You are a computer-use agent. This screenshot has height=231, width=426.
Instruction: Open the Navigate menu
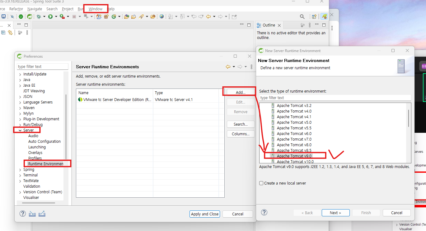tap(35, 9)
